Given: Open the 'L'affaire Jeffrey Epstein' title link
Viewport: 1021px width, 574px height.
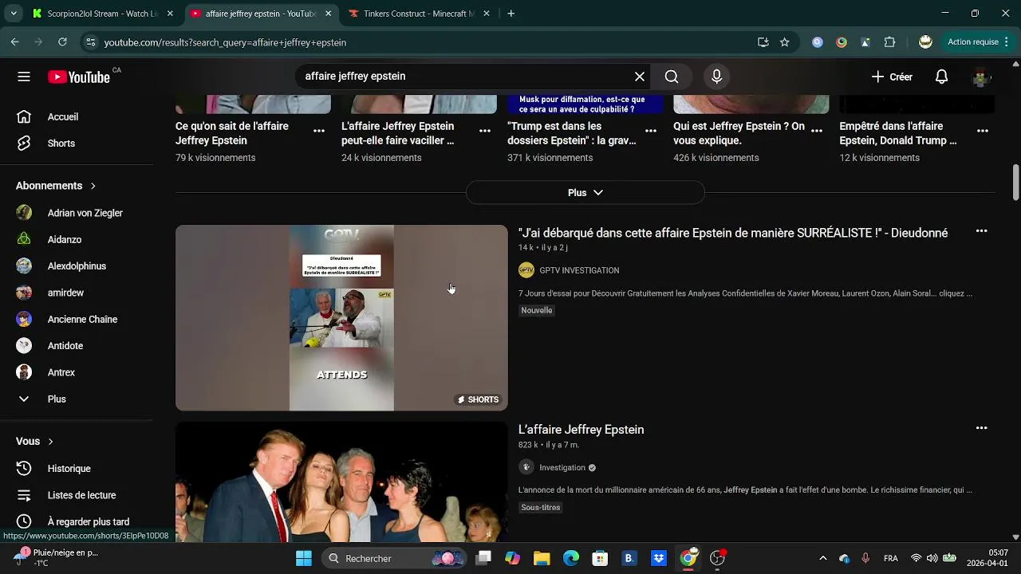Looking at the screenshot, I should 581,430.
